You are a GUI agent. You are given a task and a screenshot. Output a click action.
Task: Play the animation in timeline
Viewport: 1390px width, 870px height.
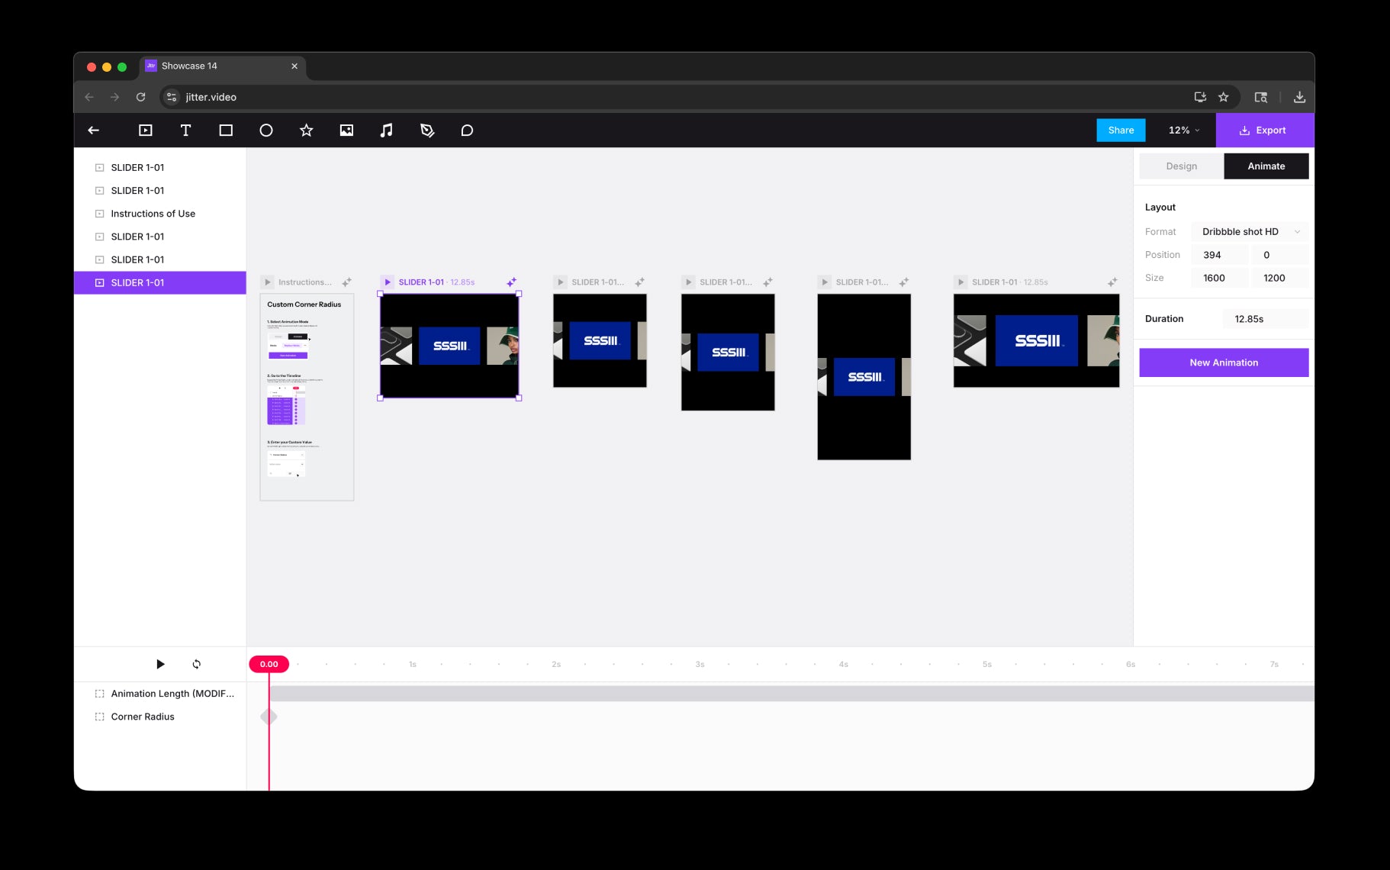pyautogui.click(x=160, y=664)
